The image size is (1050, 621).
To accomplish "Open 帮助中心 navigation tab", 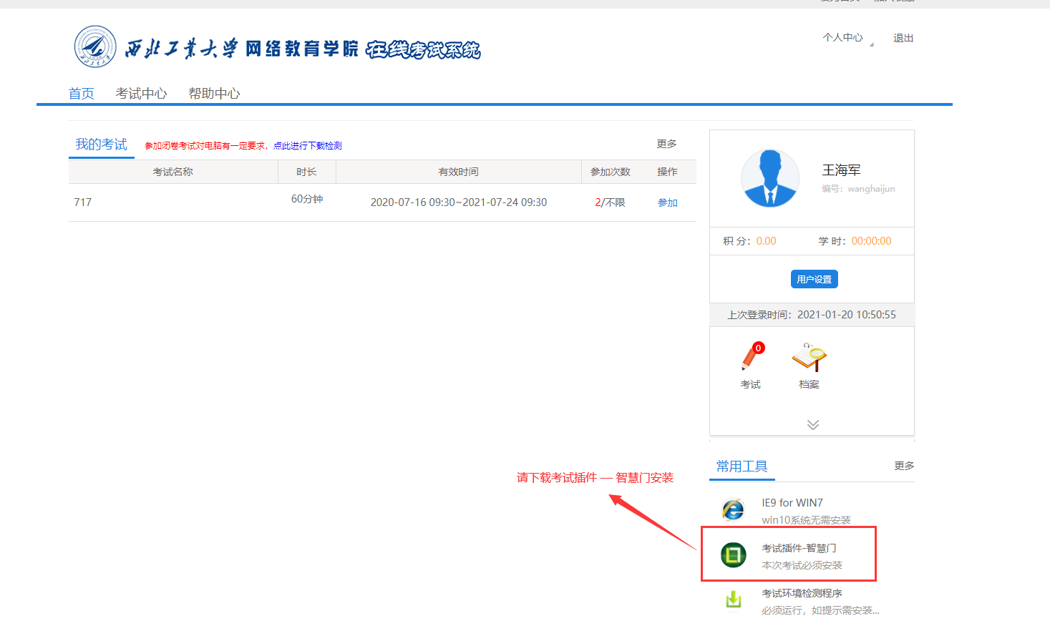I will pos(214,94).
